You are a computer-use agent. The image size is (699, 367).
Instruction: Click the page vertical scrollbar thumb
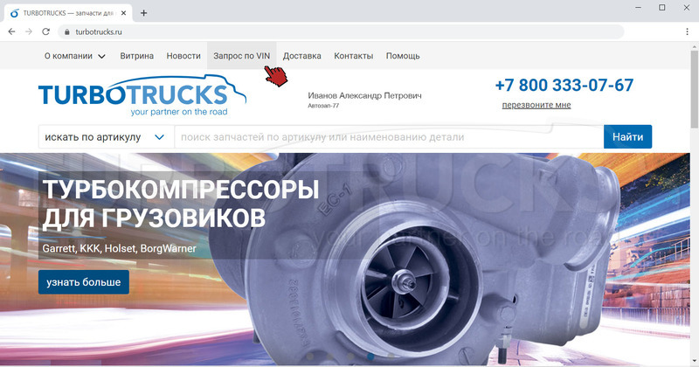[695, 88]
